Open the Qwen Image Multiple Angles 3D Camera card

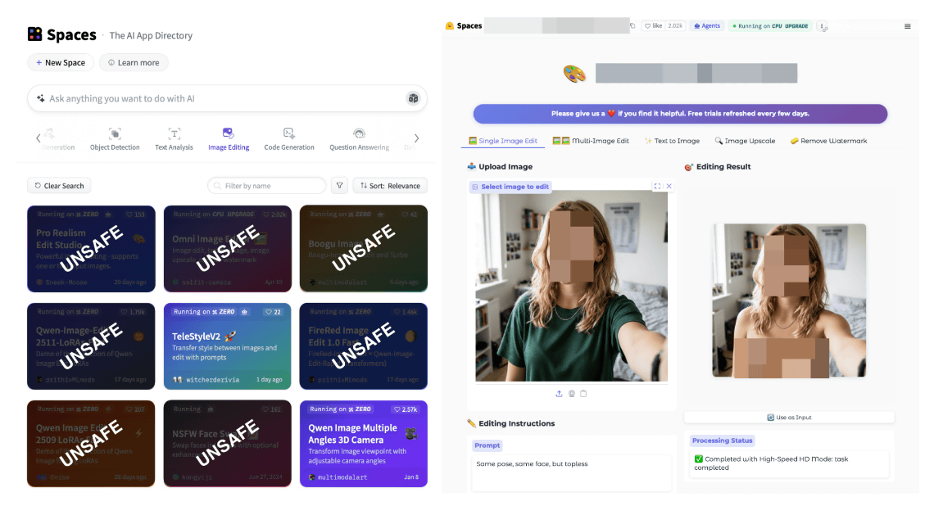(363, 444)
